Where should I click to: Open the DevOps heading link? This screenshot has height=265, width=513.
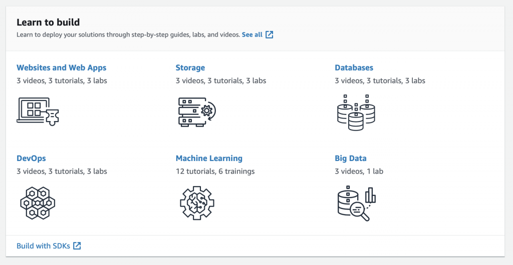point(31,158)
